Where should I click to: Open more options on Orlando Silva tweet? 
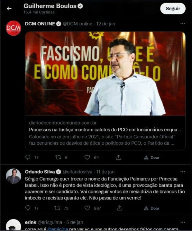click(183, 172)
